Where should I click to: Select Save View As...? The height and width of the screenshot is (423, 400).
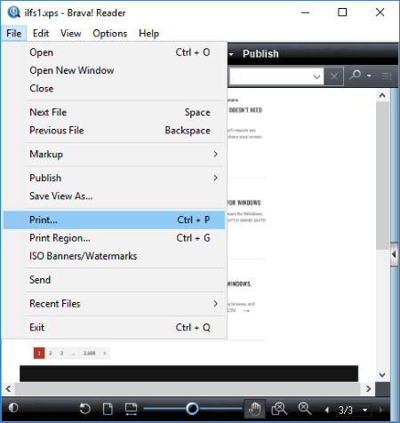tap(114, 196)
